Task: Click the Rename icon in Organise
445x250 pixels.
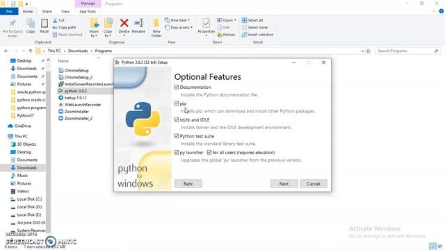Action: pos(139,23)
